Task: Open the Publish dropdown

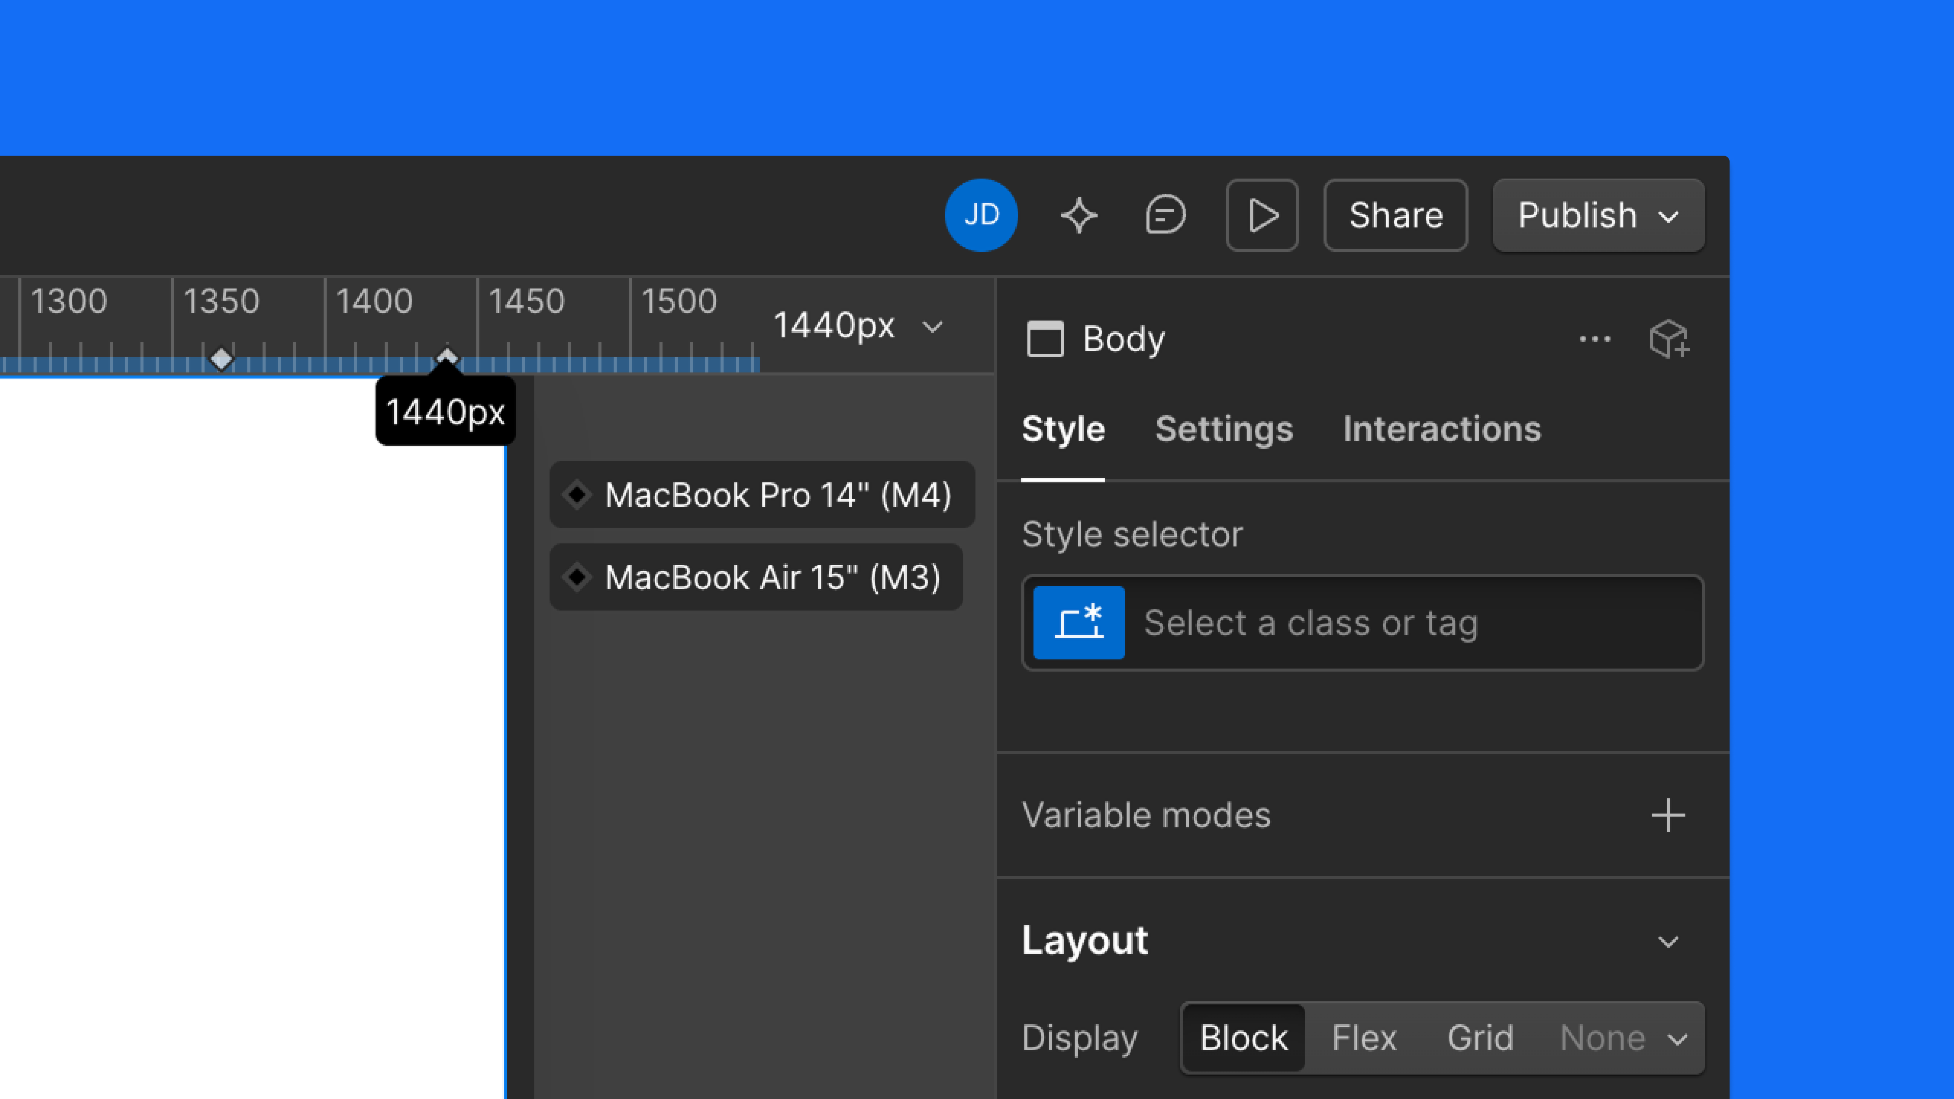Action: [x=1597, y=215]
